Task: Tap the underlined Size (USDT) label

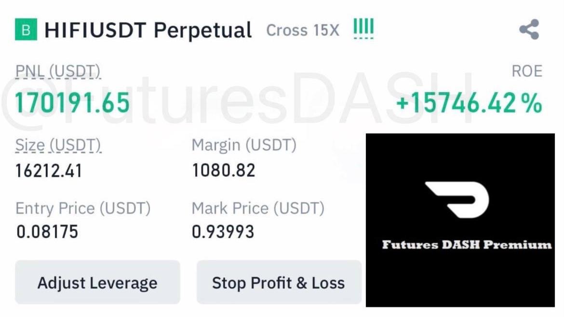Action: (58, 145)
